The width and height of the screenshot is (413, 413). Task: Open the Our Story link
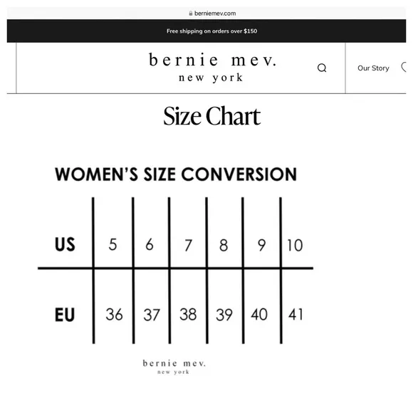click(x=373, y=68)
